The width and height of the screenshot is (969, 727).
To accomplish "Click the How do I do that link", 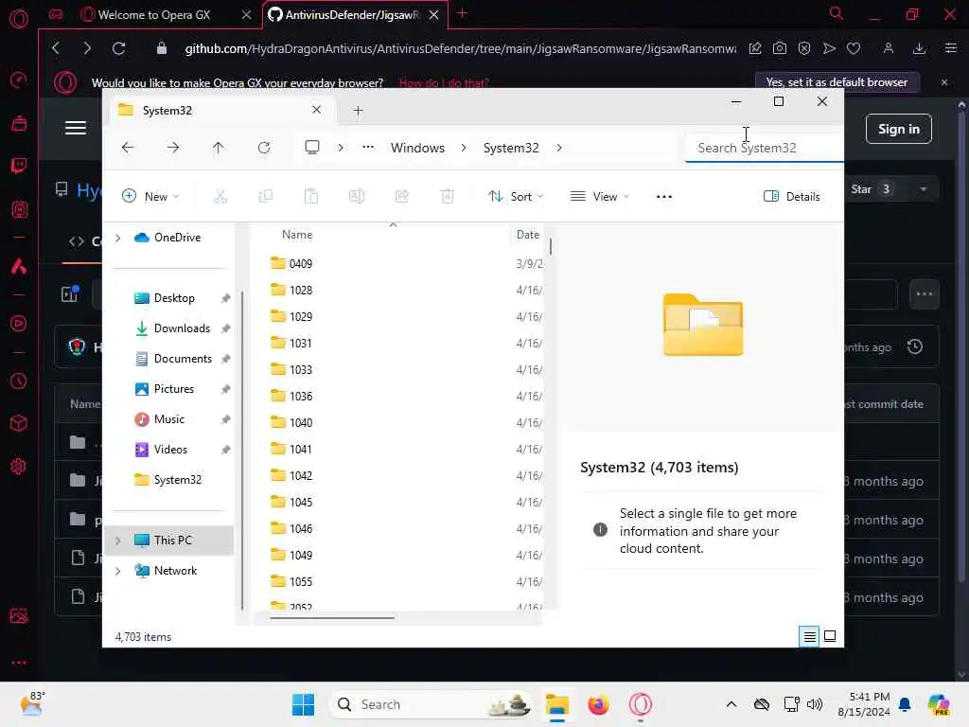I will click(x=444, y=83).
